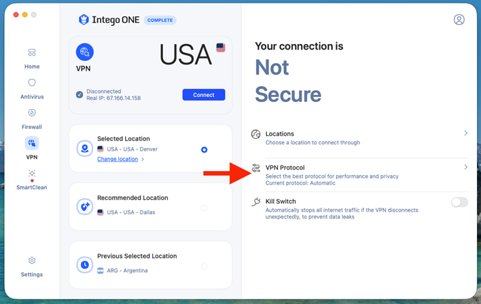Select the Selected Location radio button
Viewport: 481px width, 304px height.
[x=204, y=149]
